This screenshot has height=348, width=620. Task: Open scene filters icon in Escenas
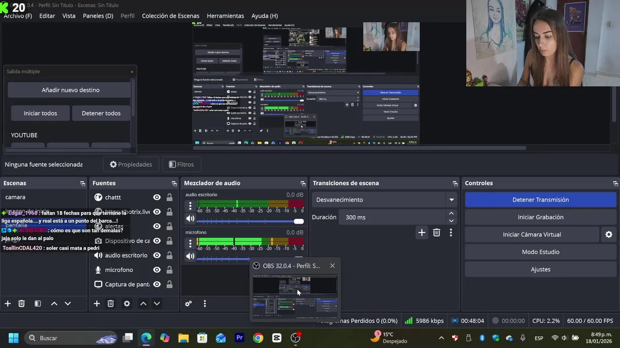[x=38, y=304]
